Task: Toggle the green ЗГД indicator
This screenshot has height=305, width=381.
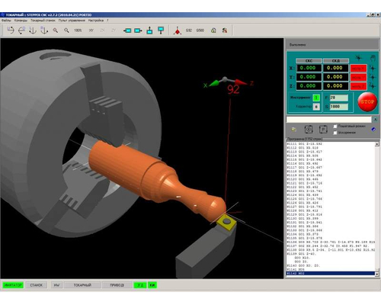Action: 140,285
